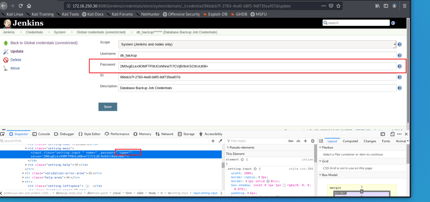Screen dimensions: 430x202
Task: Open the Library icon in browser toolbar
Action: (x=378, y=6)
